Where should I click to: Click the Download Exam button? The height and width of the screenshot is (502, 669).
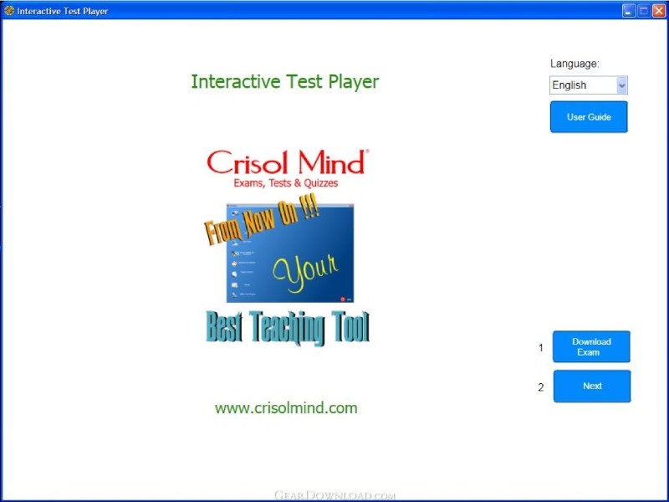pos(591,346)
